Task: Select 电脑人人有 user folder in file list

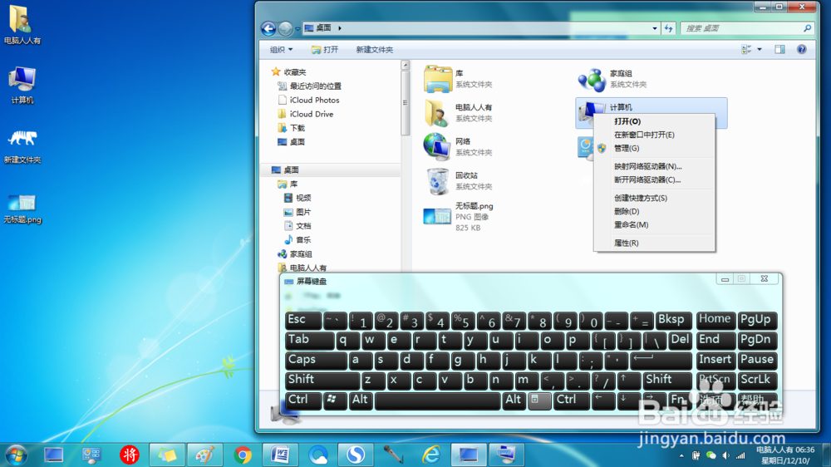Action: pyautogui.click(x=437, y=112)
